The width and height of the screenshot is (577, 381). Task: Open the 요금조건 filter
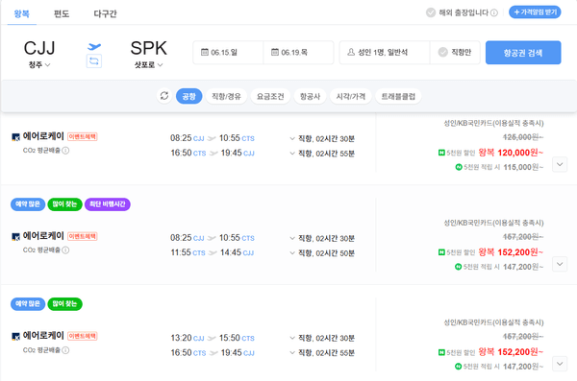[x=270, y=96]
